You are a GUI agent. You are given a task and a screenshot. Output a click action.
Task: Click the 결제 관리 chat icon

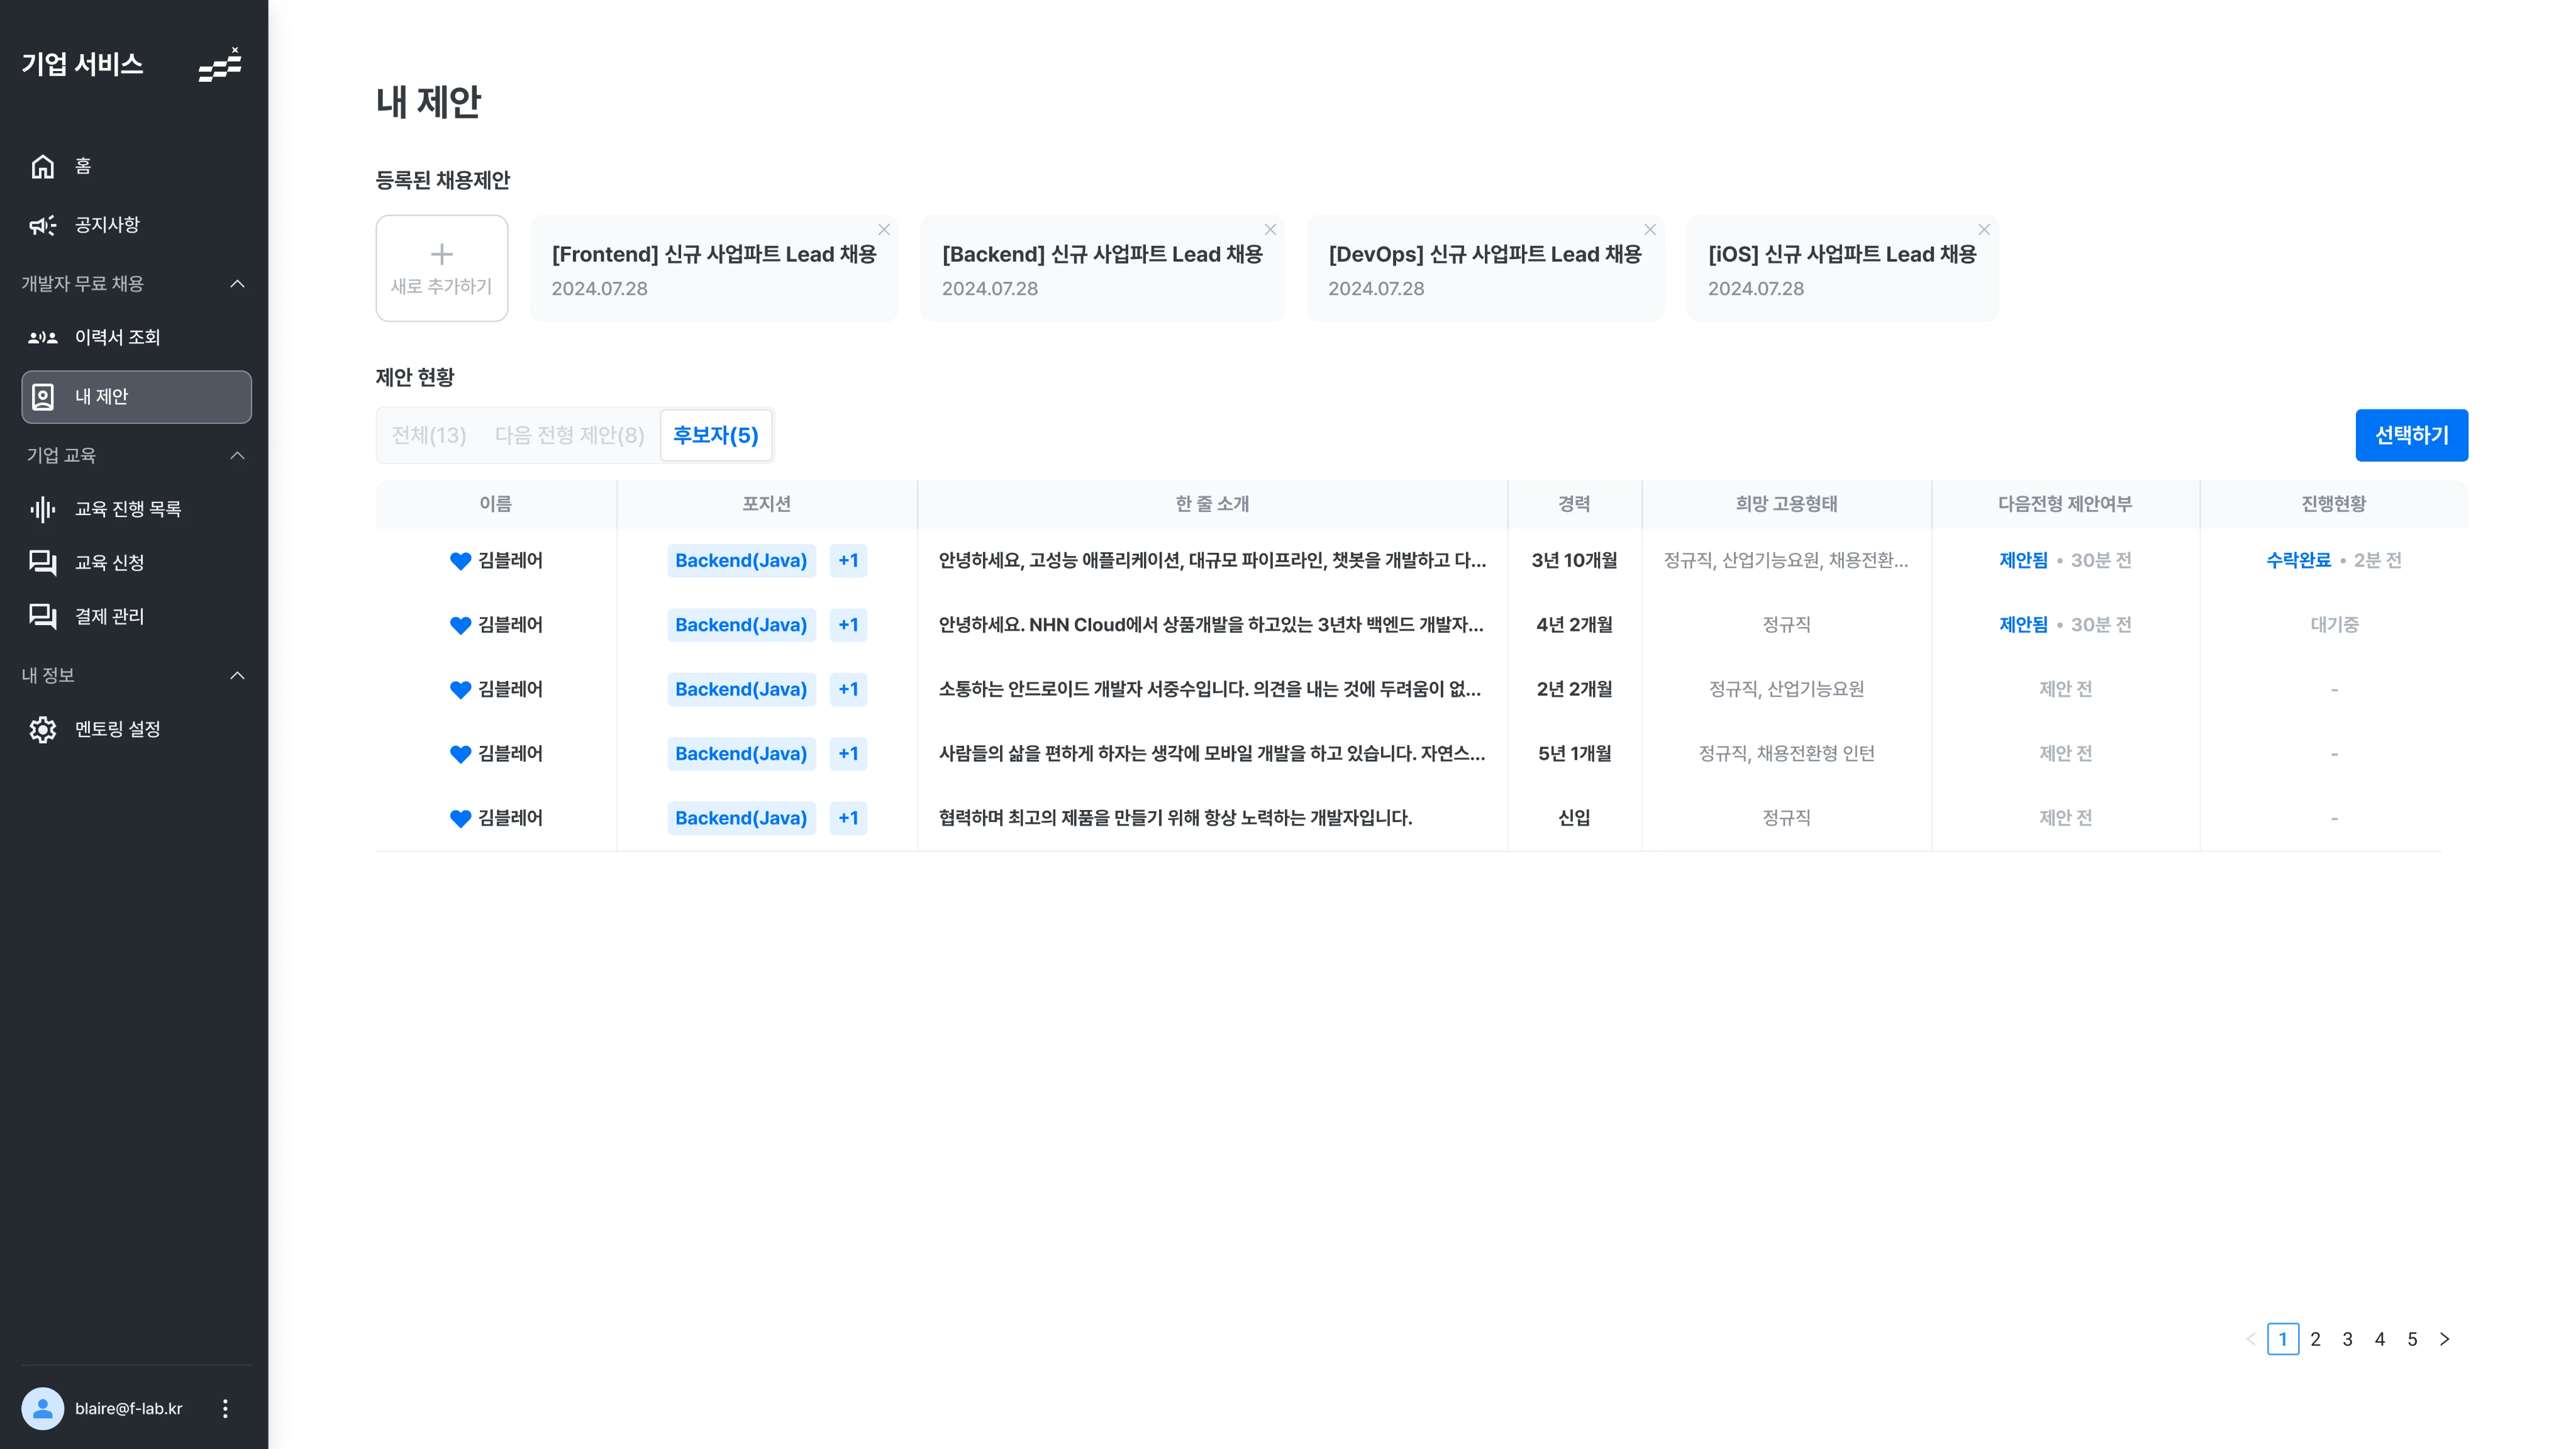tap(42, 617)
